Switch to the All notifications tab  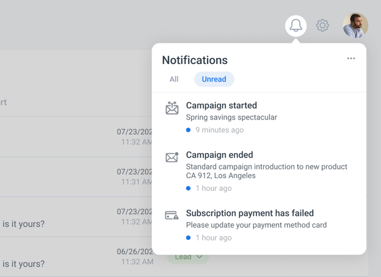point(174,79)
